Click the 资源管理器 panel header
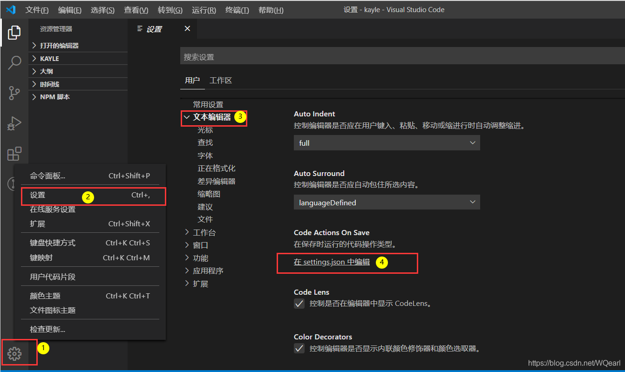 56,29
